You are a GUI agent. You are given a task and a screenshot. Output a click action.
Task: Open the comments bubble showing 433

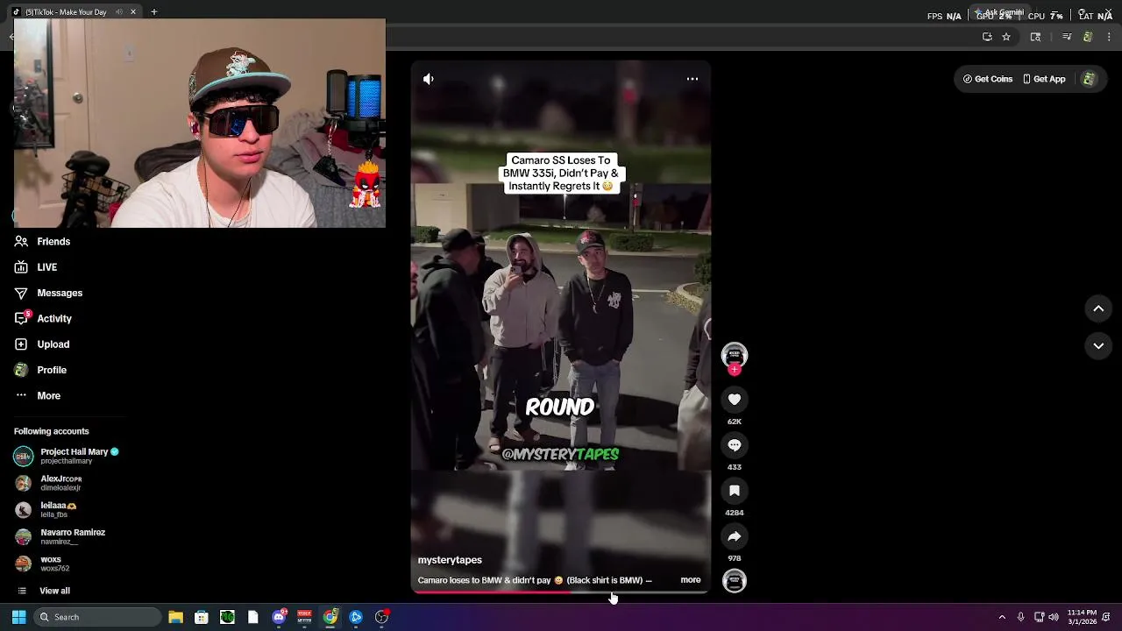pyautogui.click(x=735, y=445)
